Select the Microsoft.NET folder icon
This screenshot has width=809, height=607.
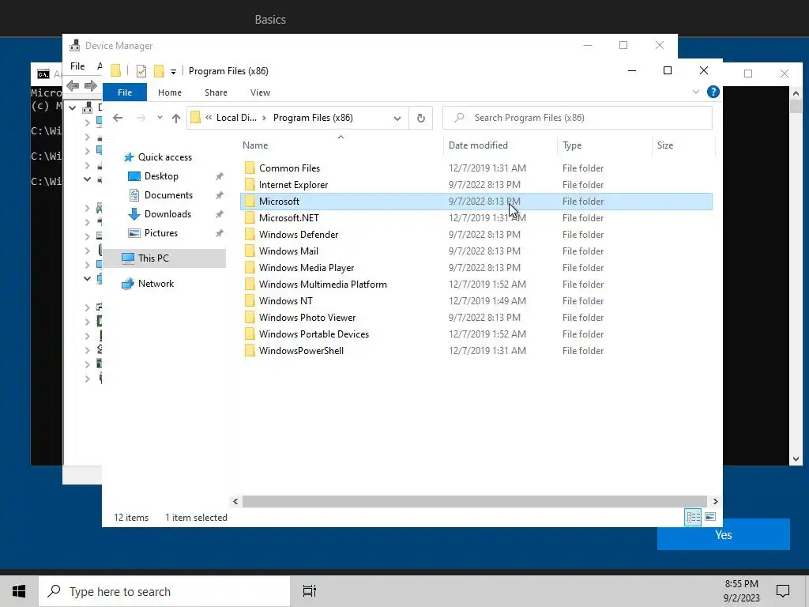point(250,218)
